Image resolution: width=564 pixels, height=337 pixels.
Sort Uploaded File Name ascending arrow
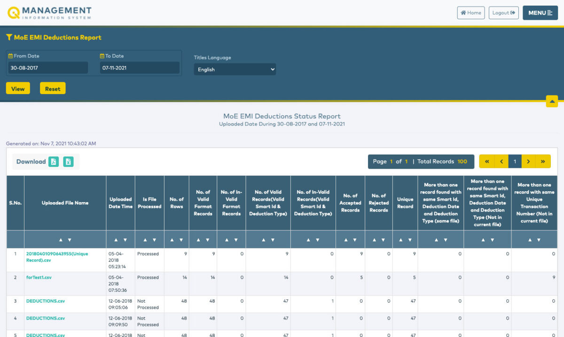tap(60, 240)
